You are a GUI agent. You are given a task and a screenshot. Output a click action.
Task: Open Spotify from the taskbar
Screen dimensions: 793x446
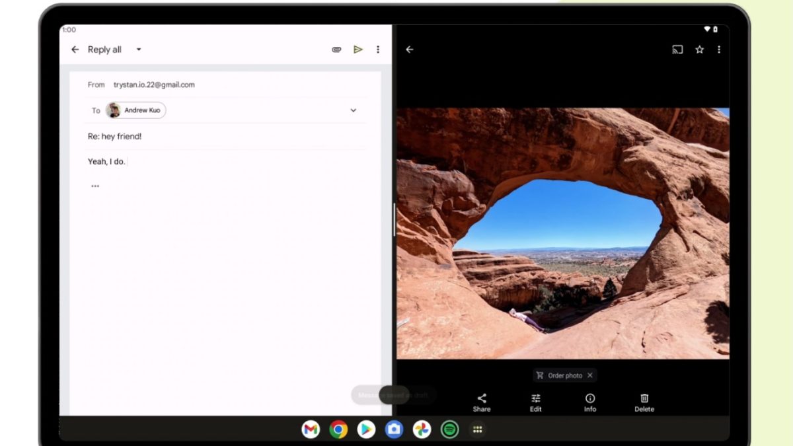[449, 429]
